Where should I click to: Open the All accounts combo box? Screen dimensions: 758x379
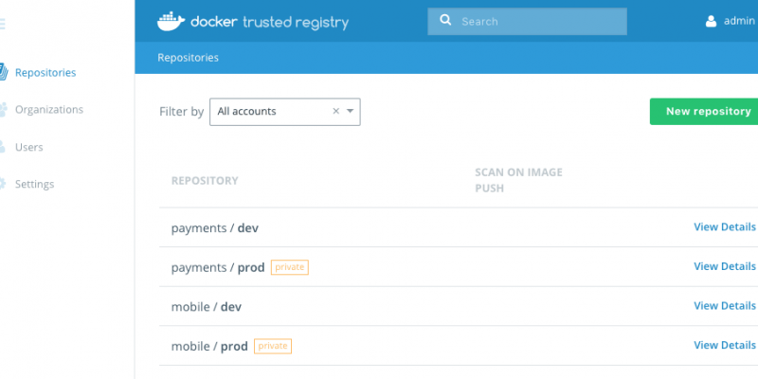(x=285, y=112)
